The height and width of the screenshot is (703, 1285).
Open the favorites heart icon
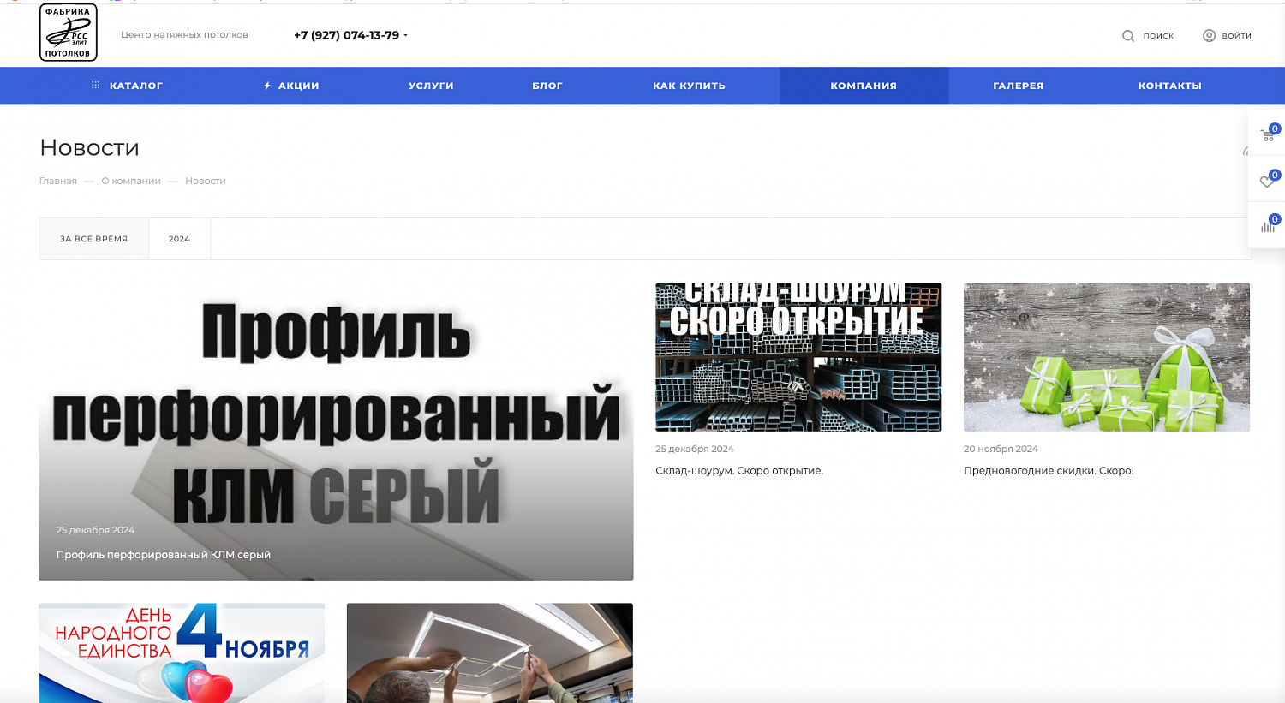click(1267, 181)
